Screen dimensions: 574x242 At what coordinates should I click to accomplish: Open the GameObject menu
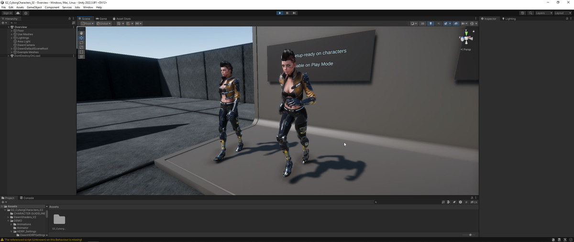(34, 8)
